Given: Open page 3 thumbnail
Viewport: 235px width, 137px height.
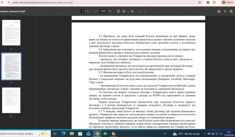Looking at the screenshot, I should coord(11,100).
